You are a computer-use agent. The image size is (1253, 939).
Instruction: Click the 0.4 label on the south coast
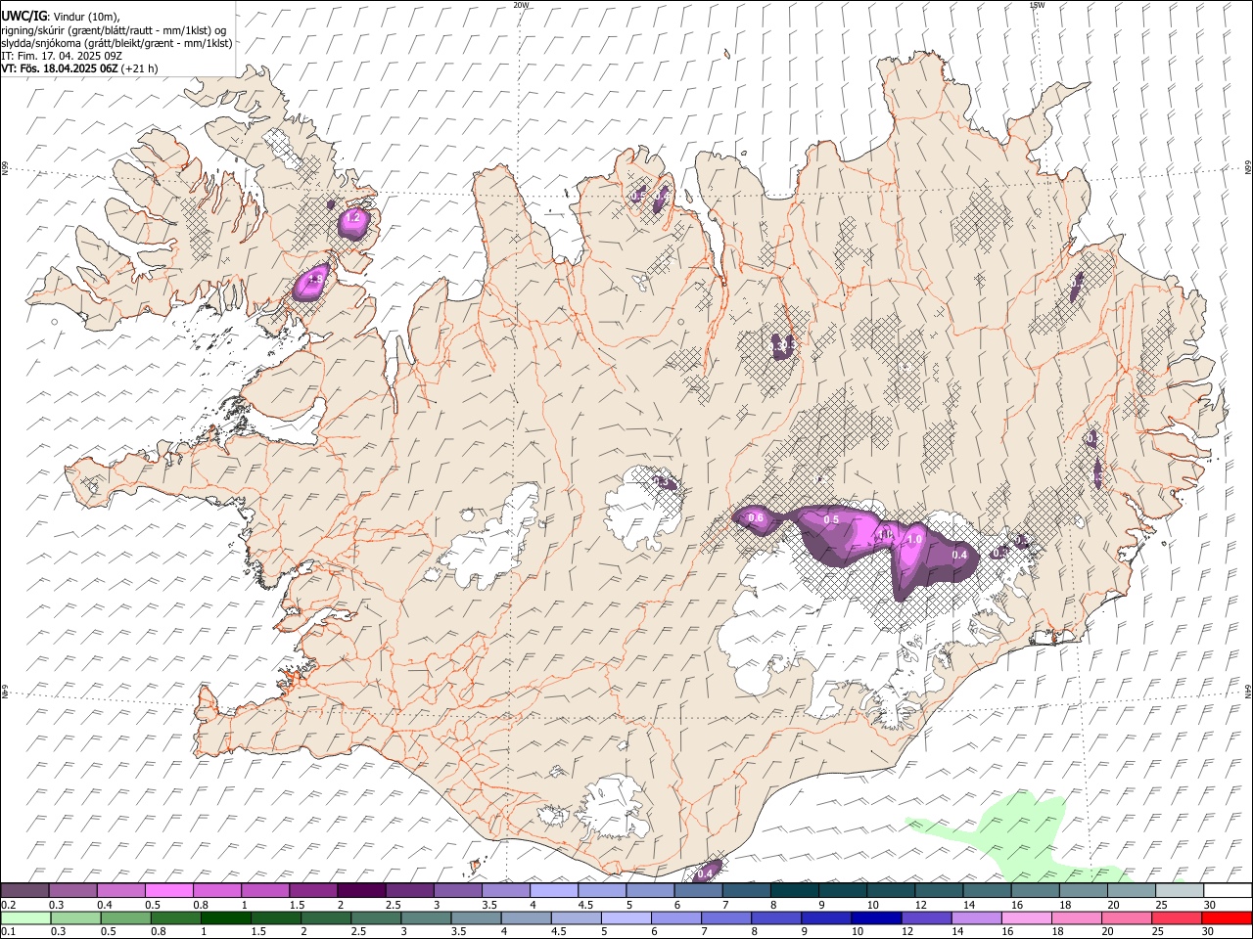(x=706, y=872)
